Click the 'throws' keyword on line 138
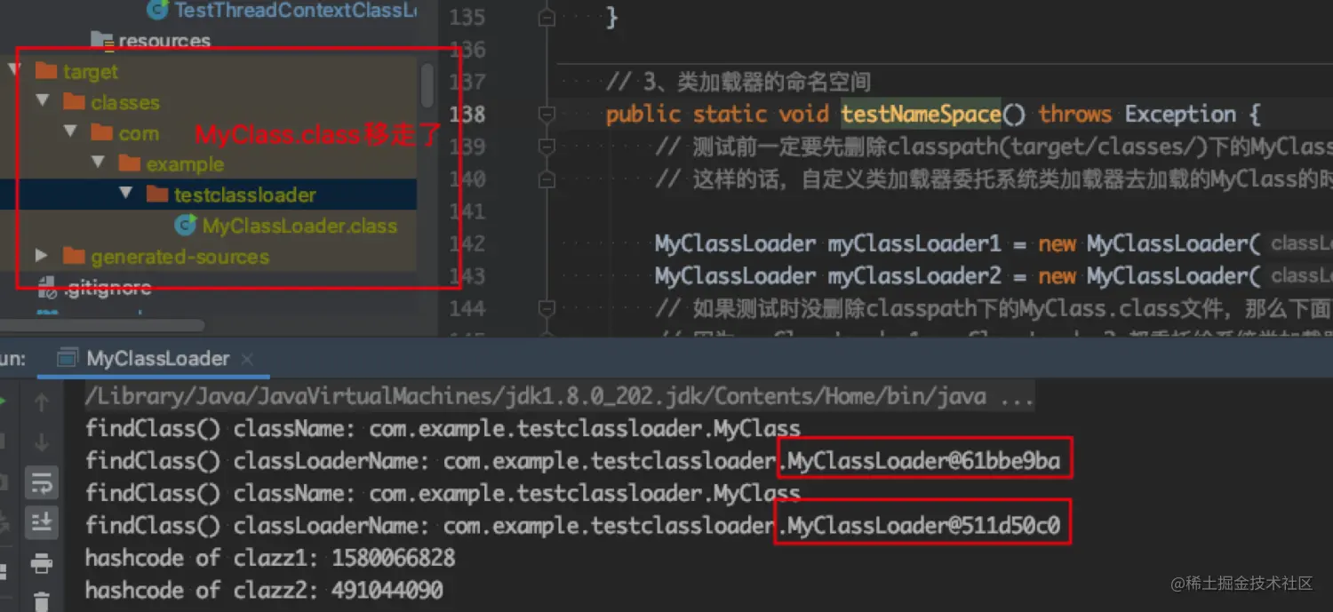This screenshot has width=1333, height=612. [x=1075, y=115]
